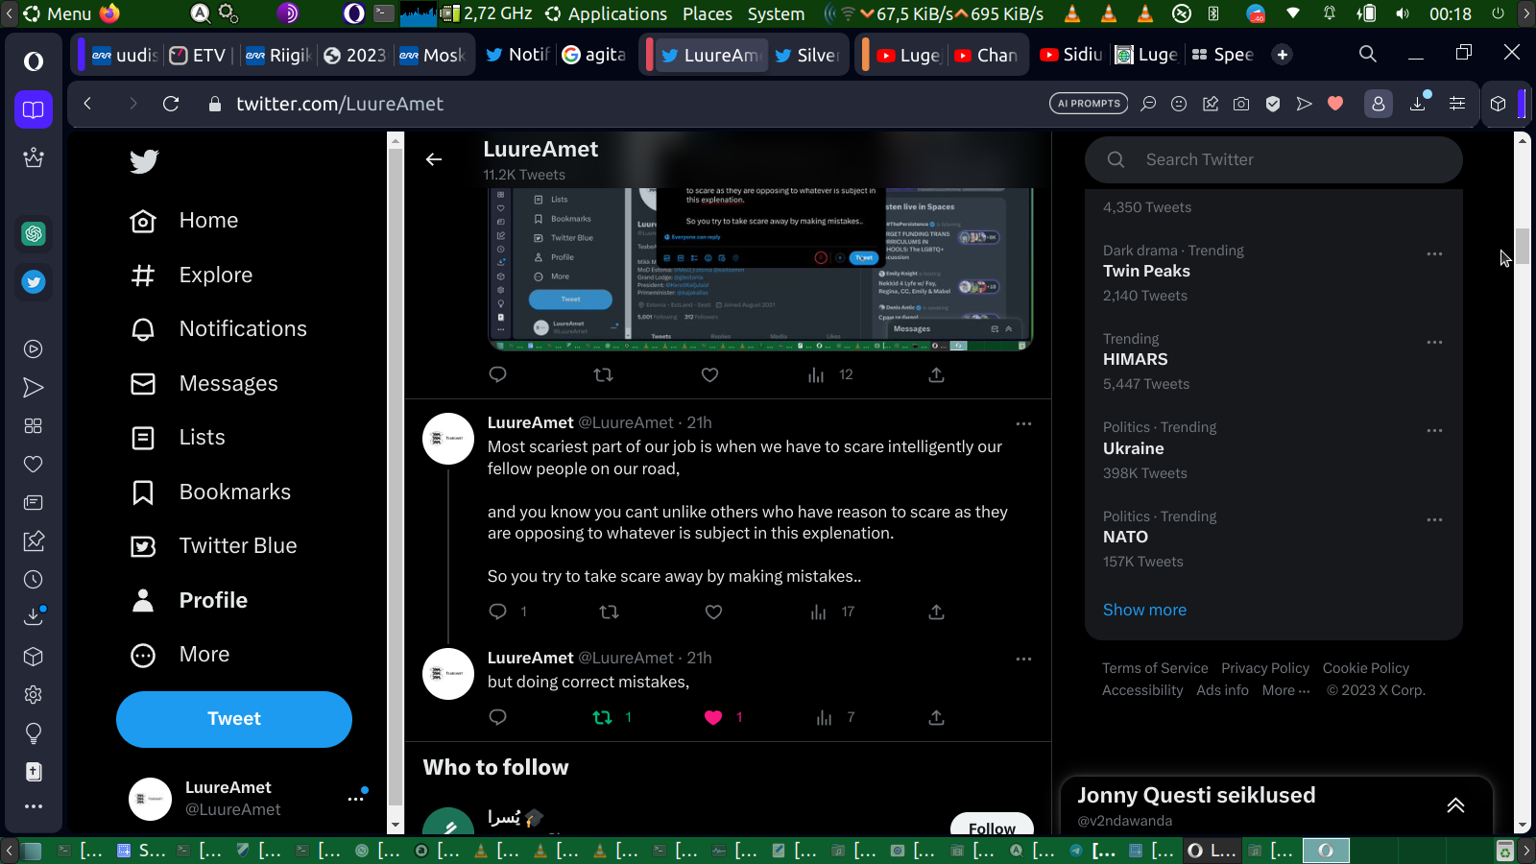Open the clock showing 00:18

click(x=1450, y=13)
